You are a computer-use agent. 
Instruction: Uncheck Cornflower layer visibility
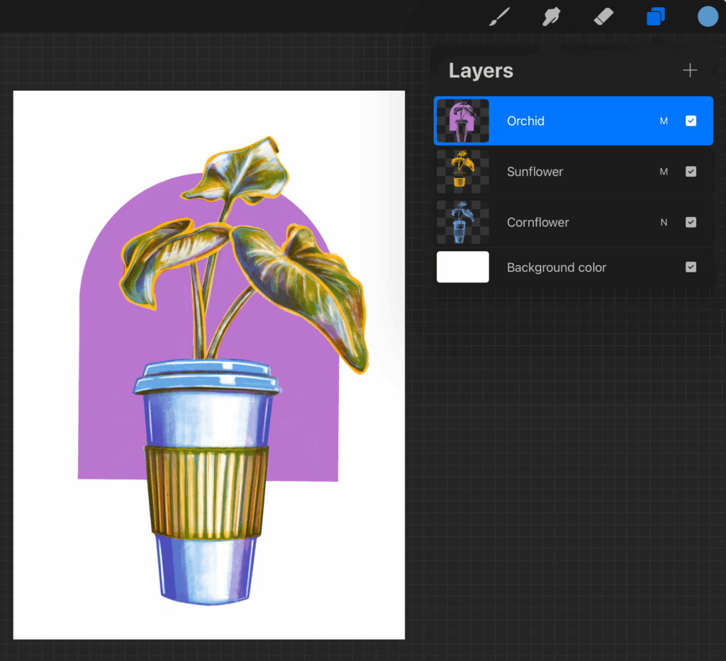[x=691, y=222]
